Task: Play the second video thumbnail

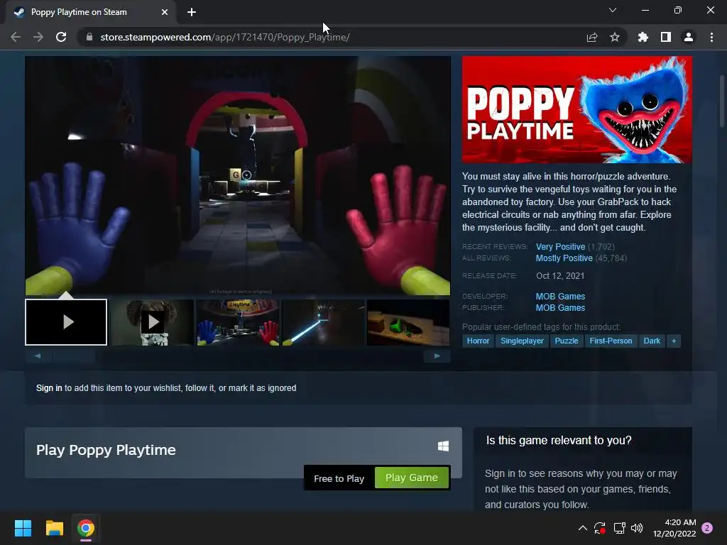Action: click(152, 322)
